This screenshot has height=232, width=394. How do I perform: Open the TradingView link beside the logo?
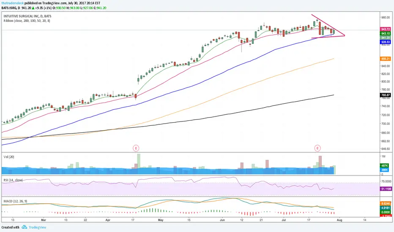38,227
